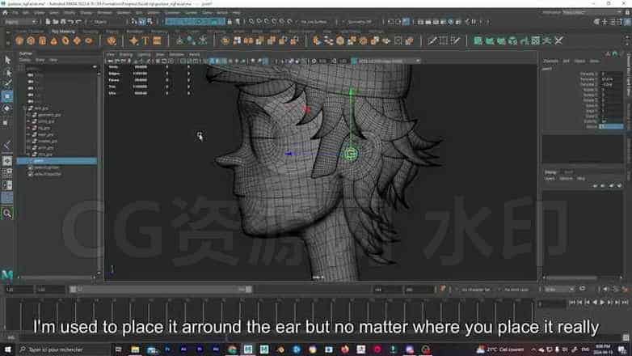Select the highlighted joint row in Outliner
The height and width of the screenshot is (356, 632).
point(57,161)
